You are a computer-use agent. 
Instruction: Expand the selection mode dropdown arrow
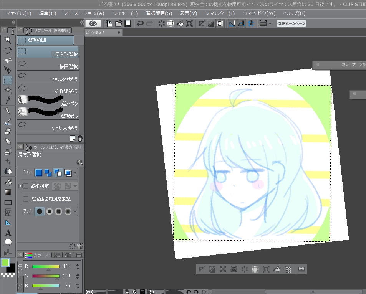point(75,173)
